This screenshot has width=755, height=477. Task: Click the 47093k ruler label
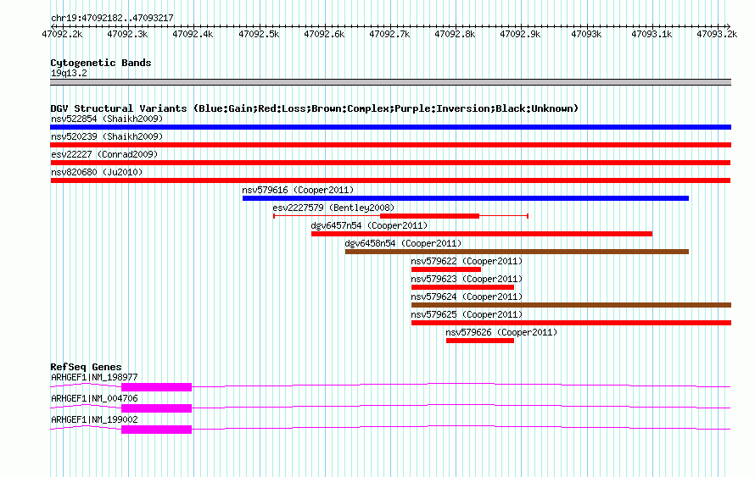tap(586, 34)
